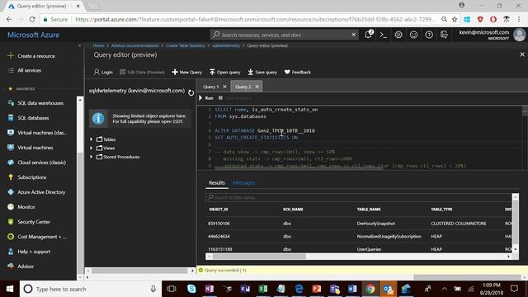
Task: Start a New Query
Action: tap(187, 72)
